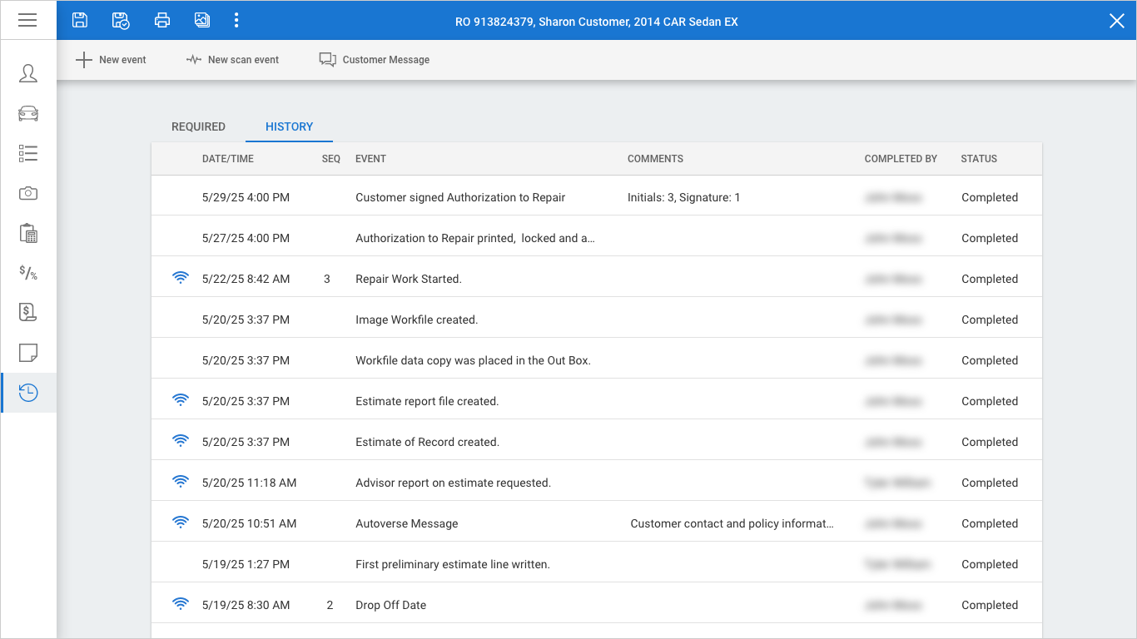This screenshot has height=639, width=1137.
Task: Click the Save floppy disk icon
Action: (x=80, y=20)
